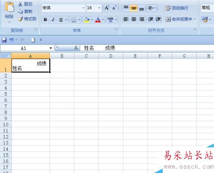Open the 字体 dialog launcher
The height and width of the screenshot is (173, 214).
click(116, 29)
